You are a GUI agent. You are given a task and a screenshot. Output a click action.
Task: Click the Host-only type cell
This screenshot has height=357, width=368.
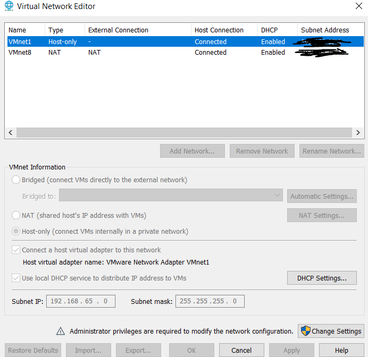coord(62,42)
